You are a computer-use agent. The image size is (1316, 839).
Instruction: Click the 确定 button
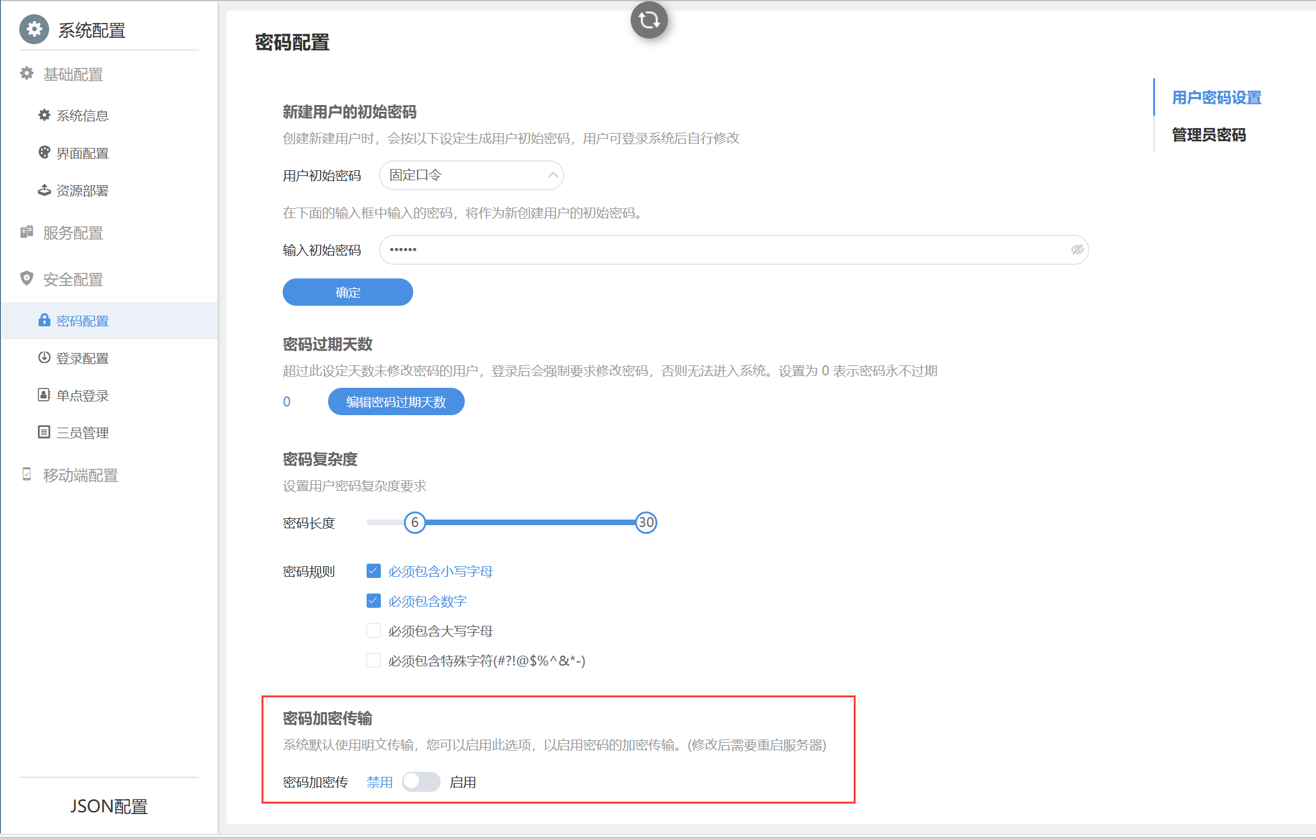(347, 292)
